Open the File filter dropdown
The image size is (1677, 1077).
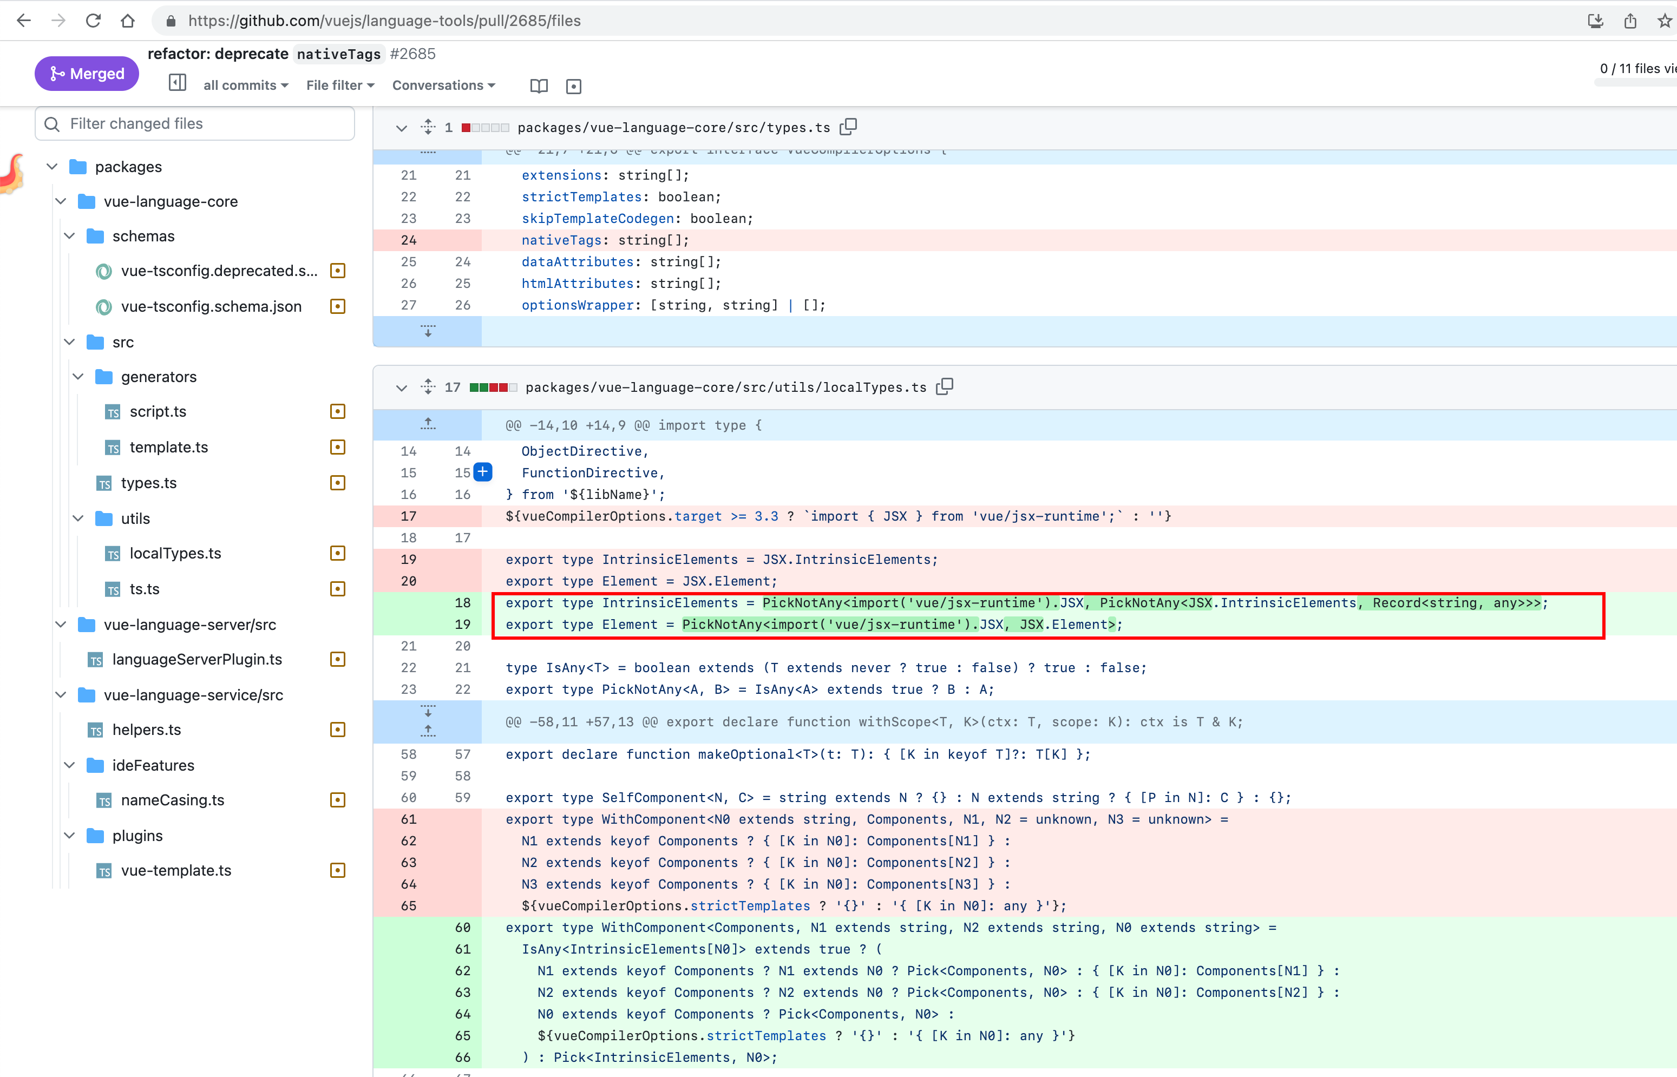[340, 84]
